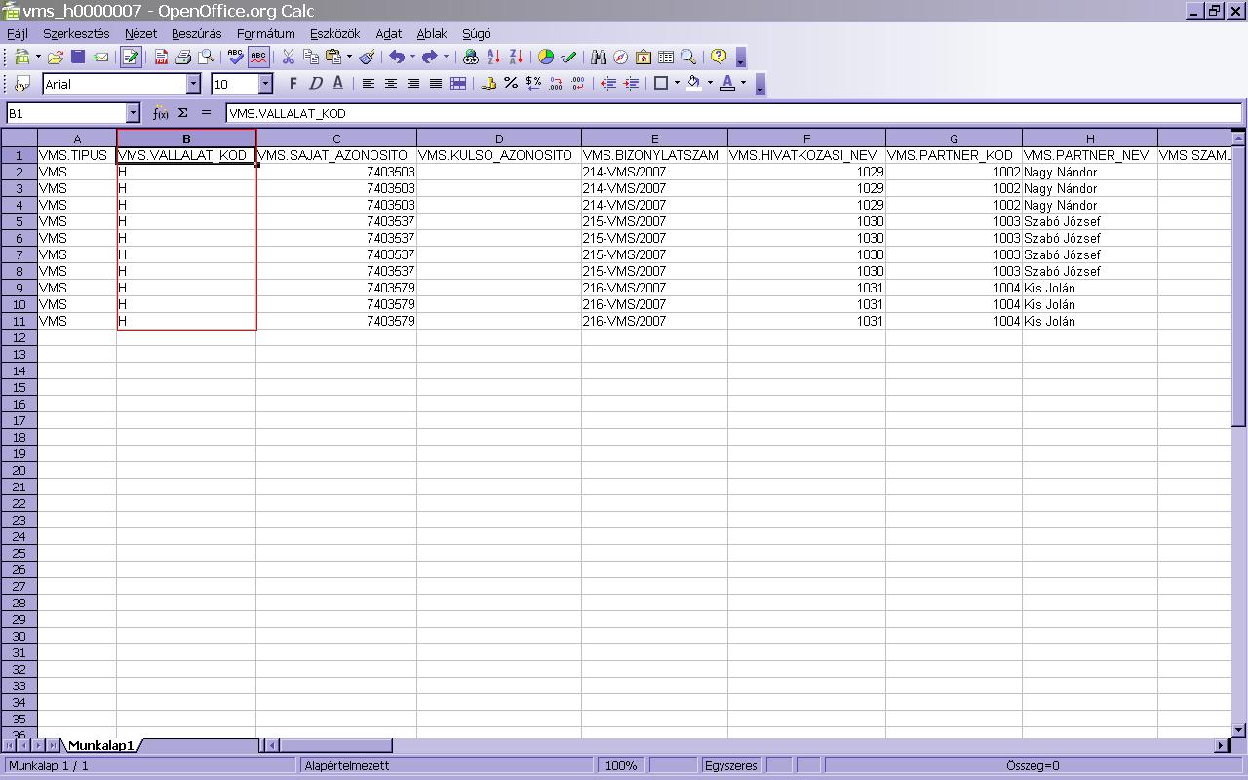Open the Formátum menu

click(x=265, y=33)
